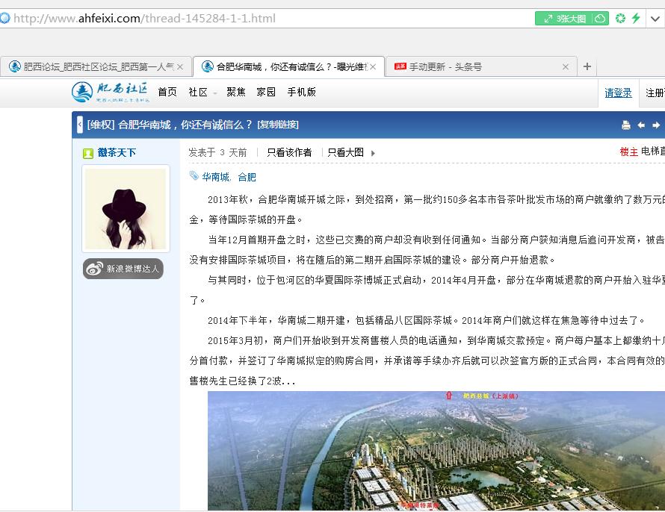Click the browser address bar URL field
Image resolution: width=665 pixels, height=512 pixels.
149,18
